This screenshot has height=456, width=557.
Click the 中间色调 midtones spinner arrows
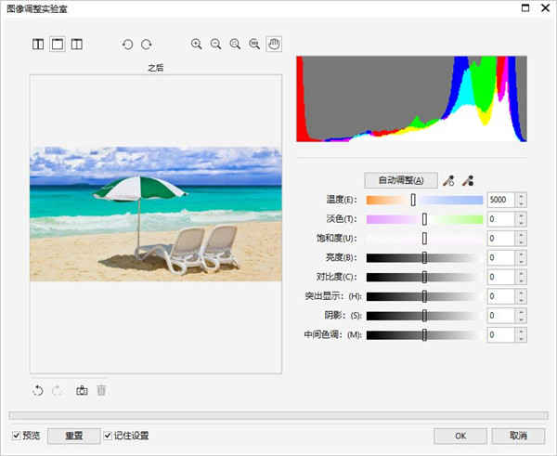pos(521,335)
